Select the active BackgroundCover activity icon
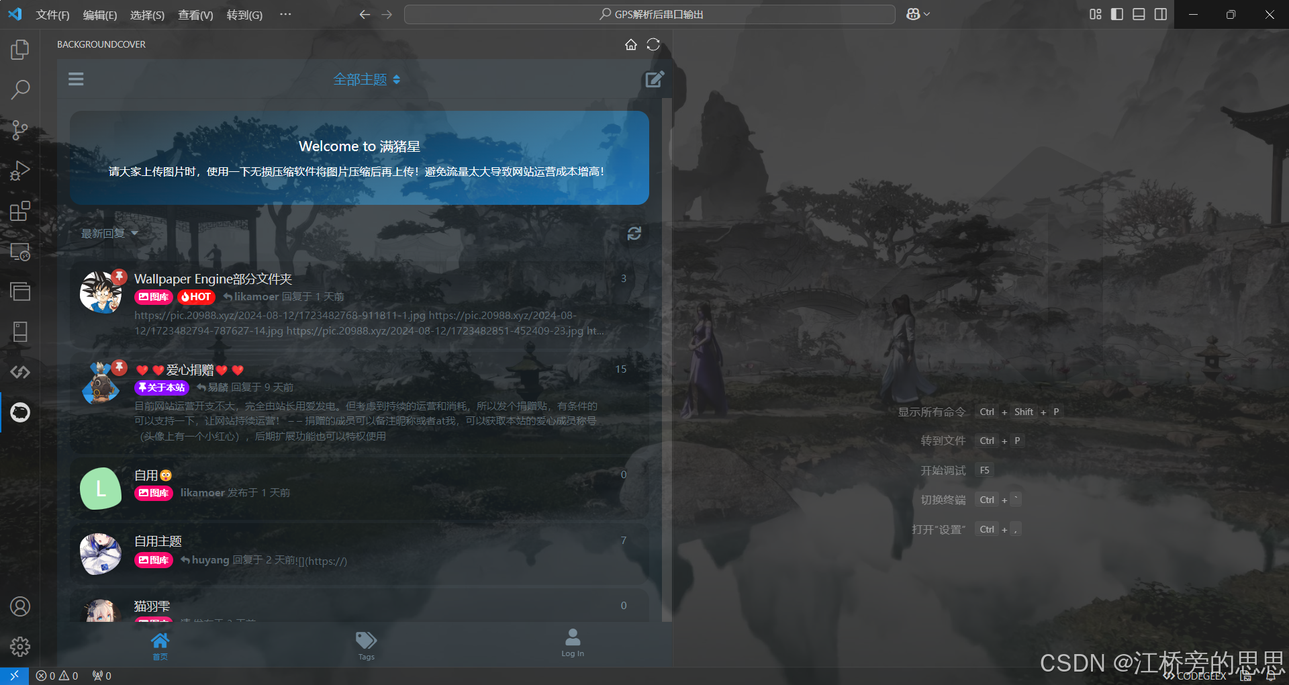 pos(20,412)
